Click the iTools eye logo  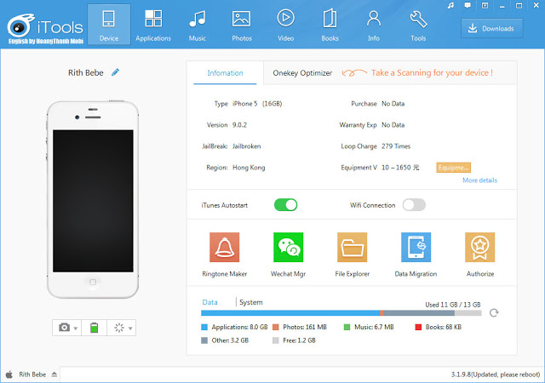coord(20,26)
